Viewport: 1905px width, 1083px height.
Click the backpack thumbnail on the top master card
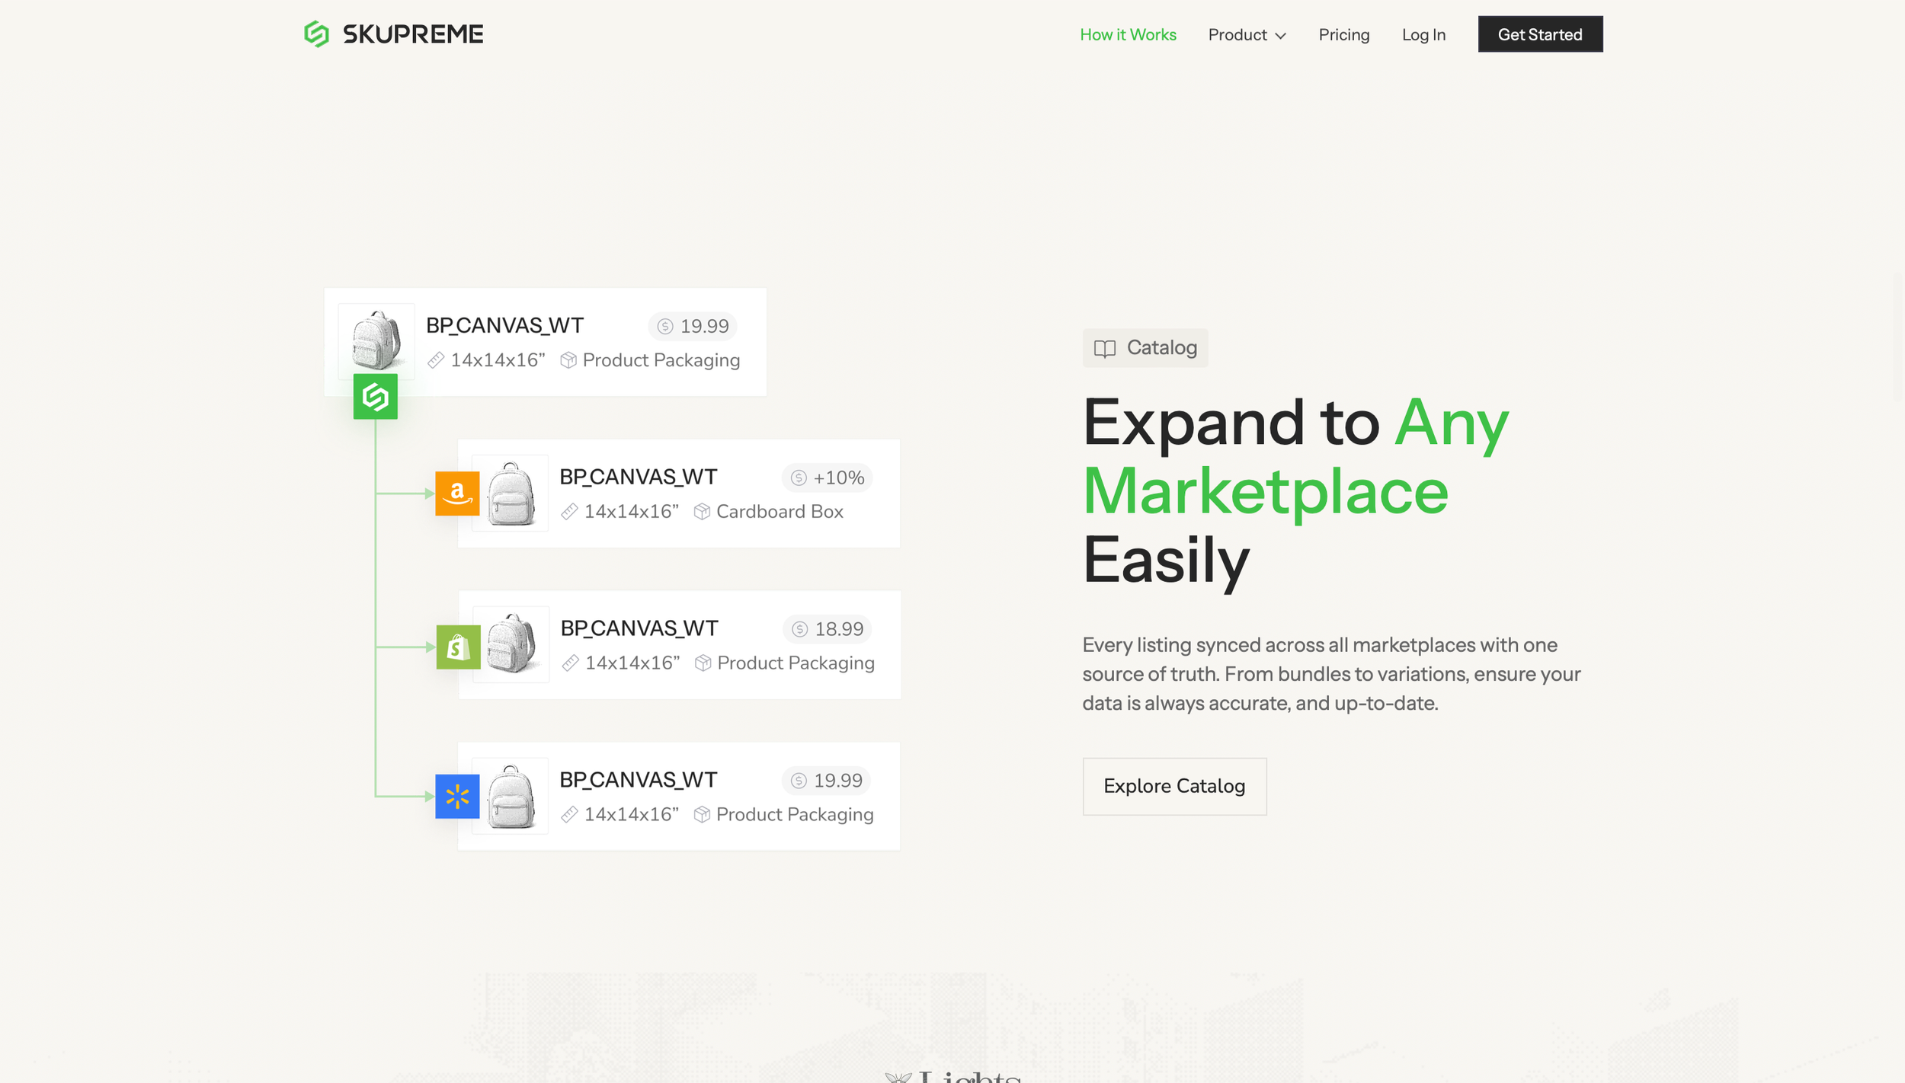[x=376, y=339]
